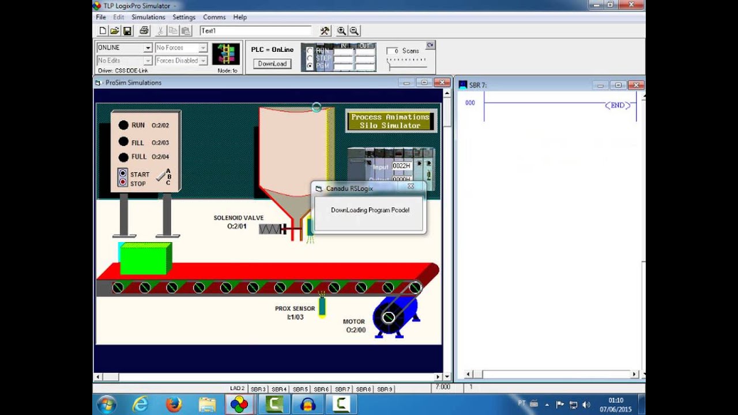Viewport: 738px width, 415px height.
Task: Open the Windows Start menu orb
Action: point(107,405)
